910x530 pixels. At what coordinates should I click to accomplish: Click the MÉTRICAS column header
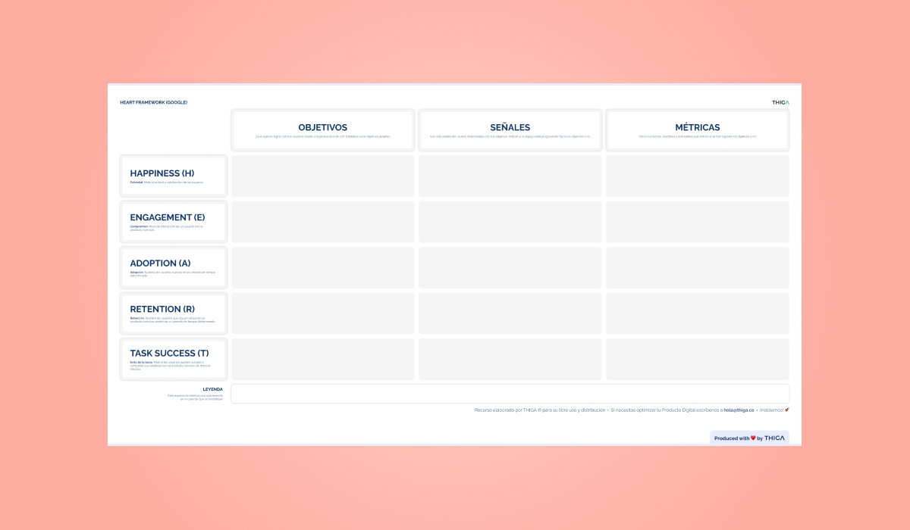pos(698,130)
